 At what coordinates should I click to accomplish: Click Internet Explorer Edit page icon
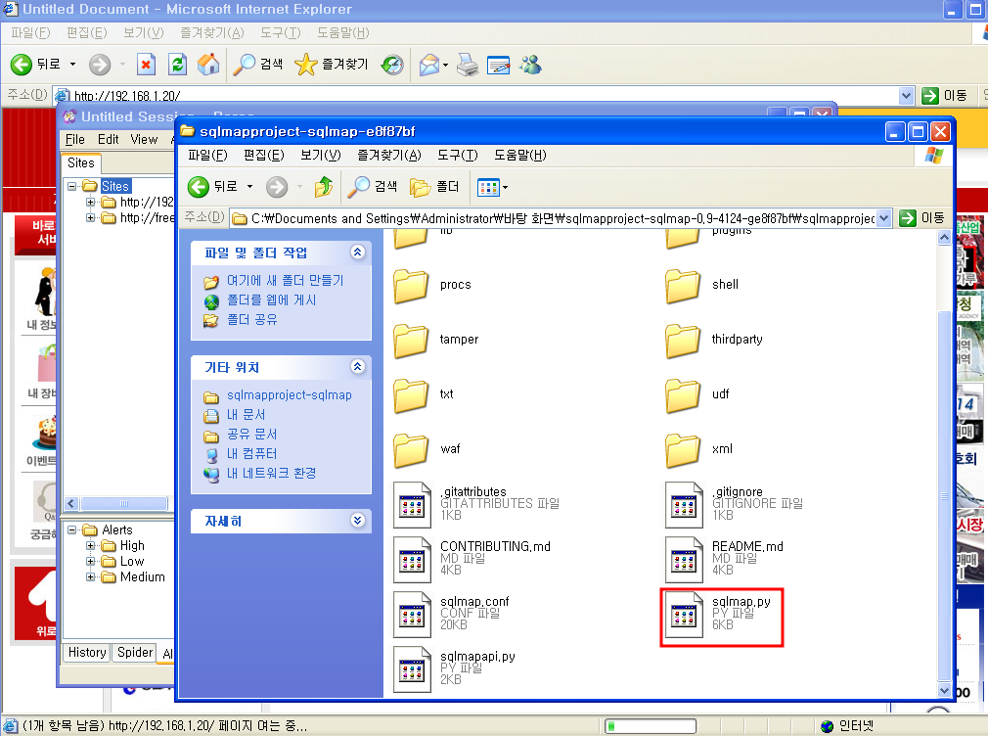[499, 65]
